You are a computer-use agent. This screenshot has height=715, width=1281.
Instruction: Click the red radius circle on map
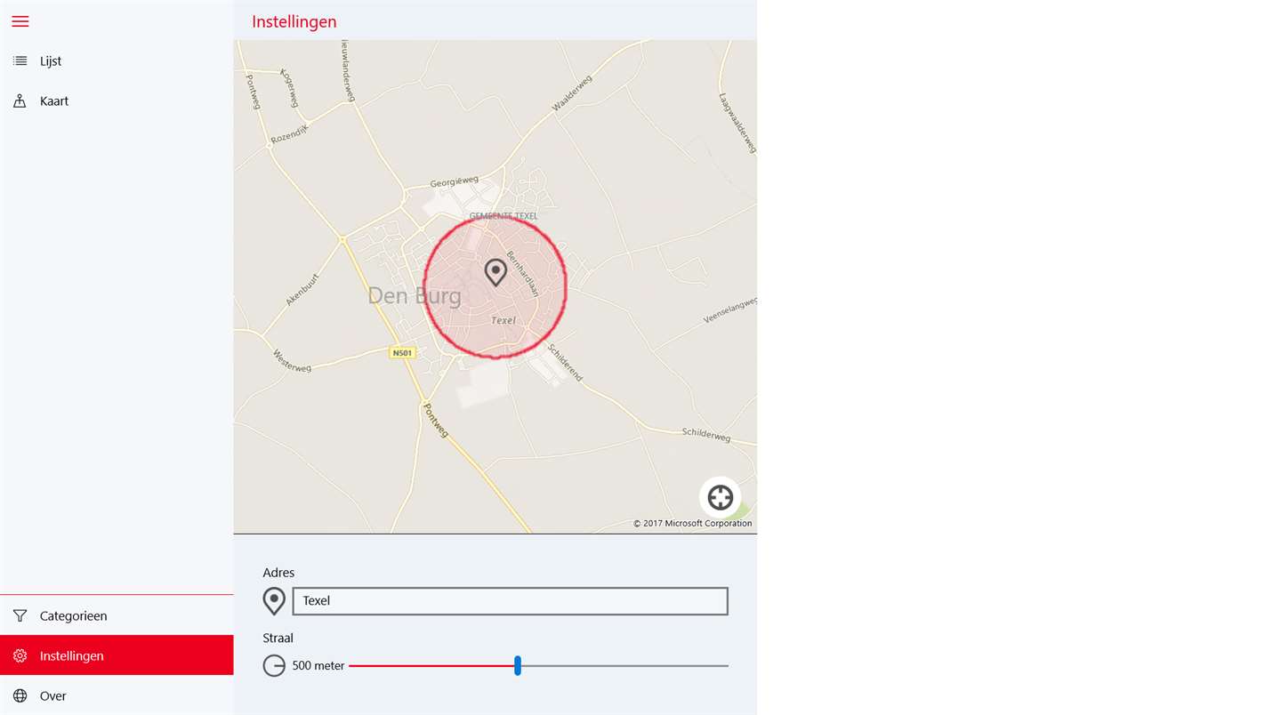(495, 286)
